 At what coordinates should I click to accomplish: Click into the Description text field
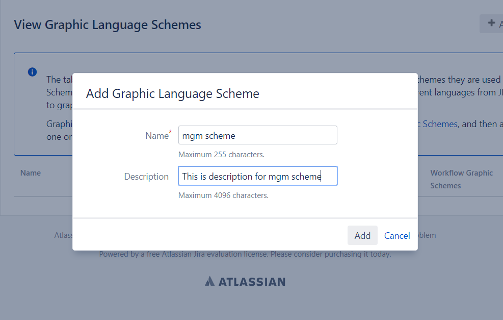coord(257,176)
